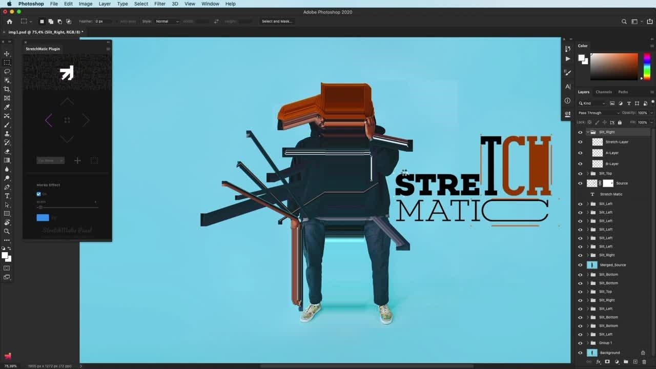Click the add layer style fx icon
Image resolution: width=656 pixels, height=369 pixels.
click(x=598, y=362)
